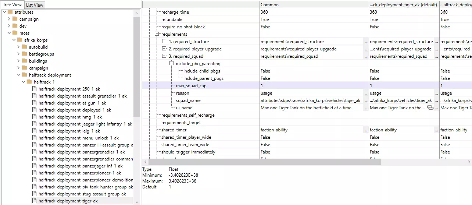Edit max_squad_cap value in Common column
This screenshot has height=205, width=472.
314,86
